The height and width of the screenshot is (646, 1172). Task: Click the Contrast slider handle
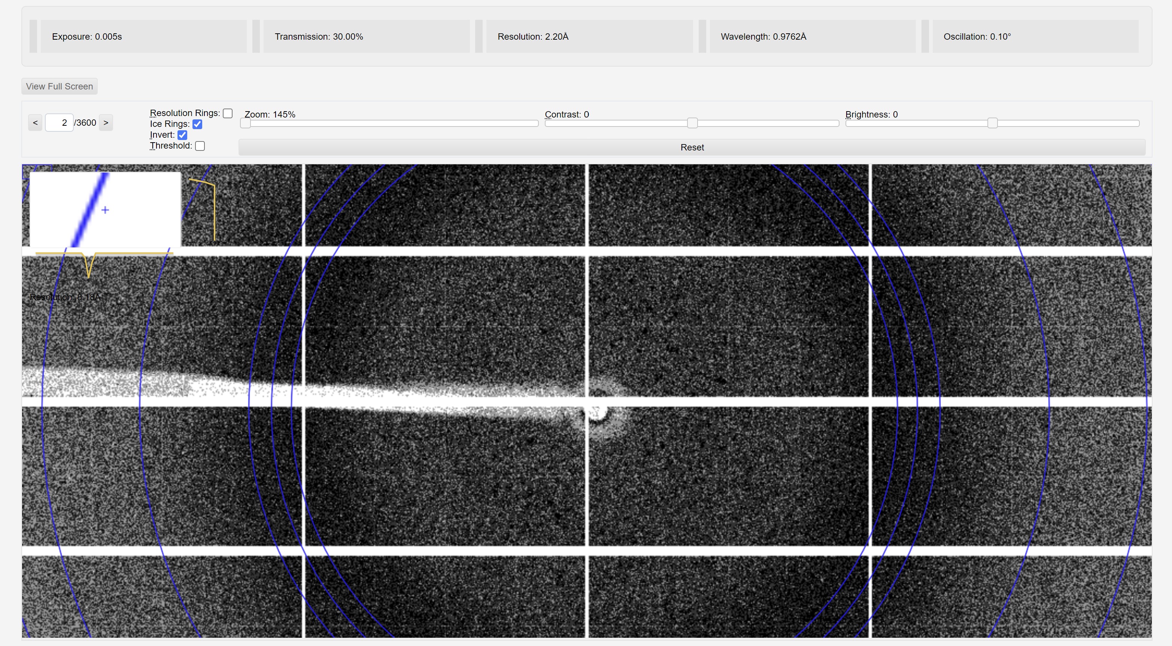click(692, 123)
